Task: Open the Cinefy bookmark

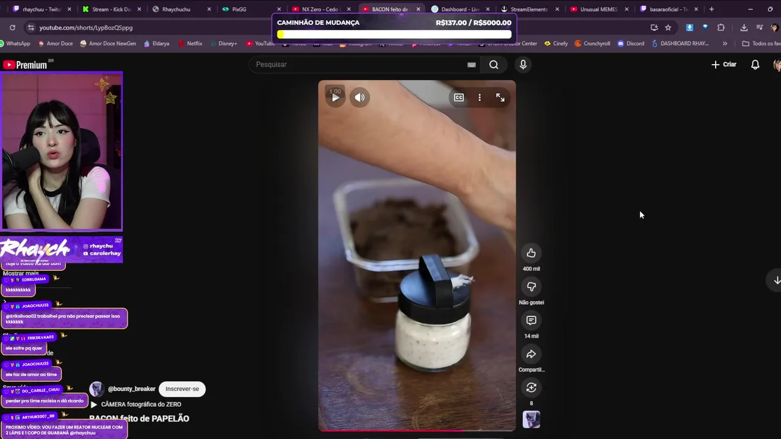Action: (556, 43)
